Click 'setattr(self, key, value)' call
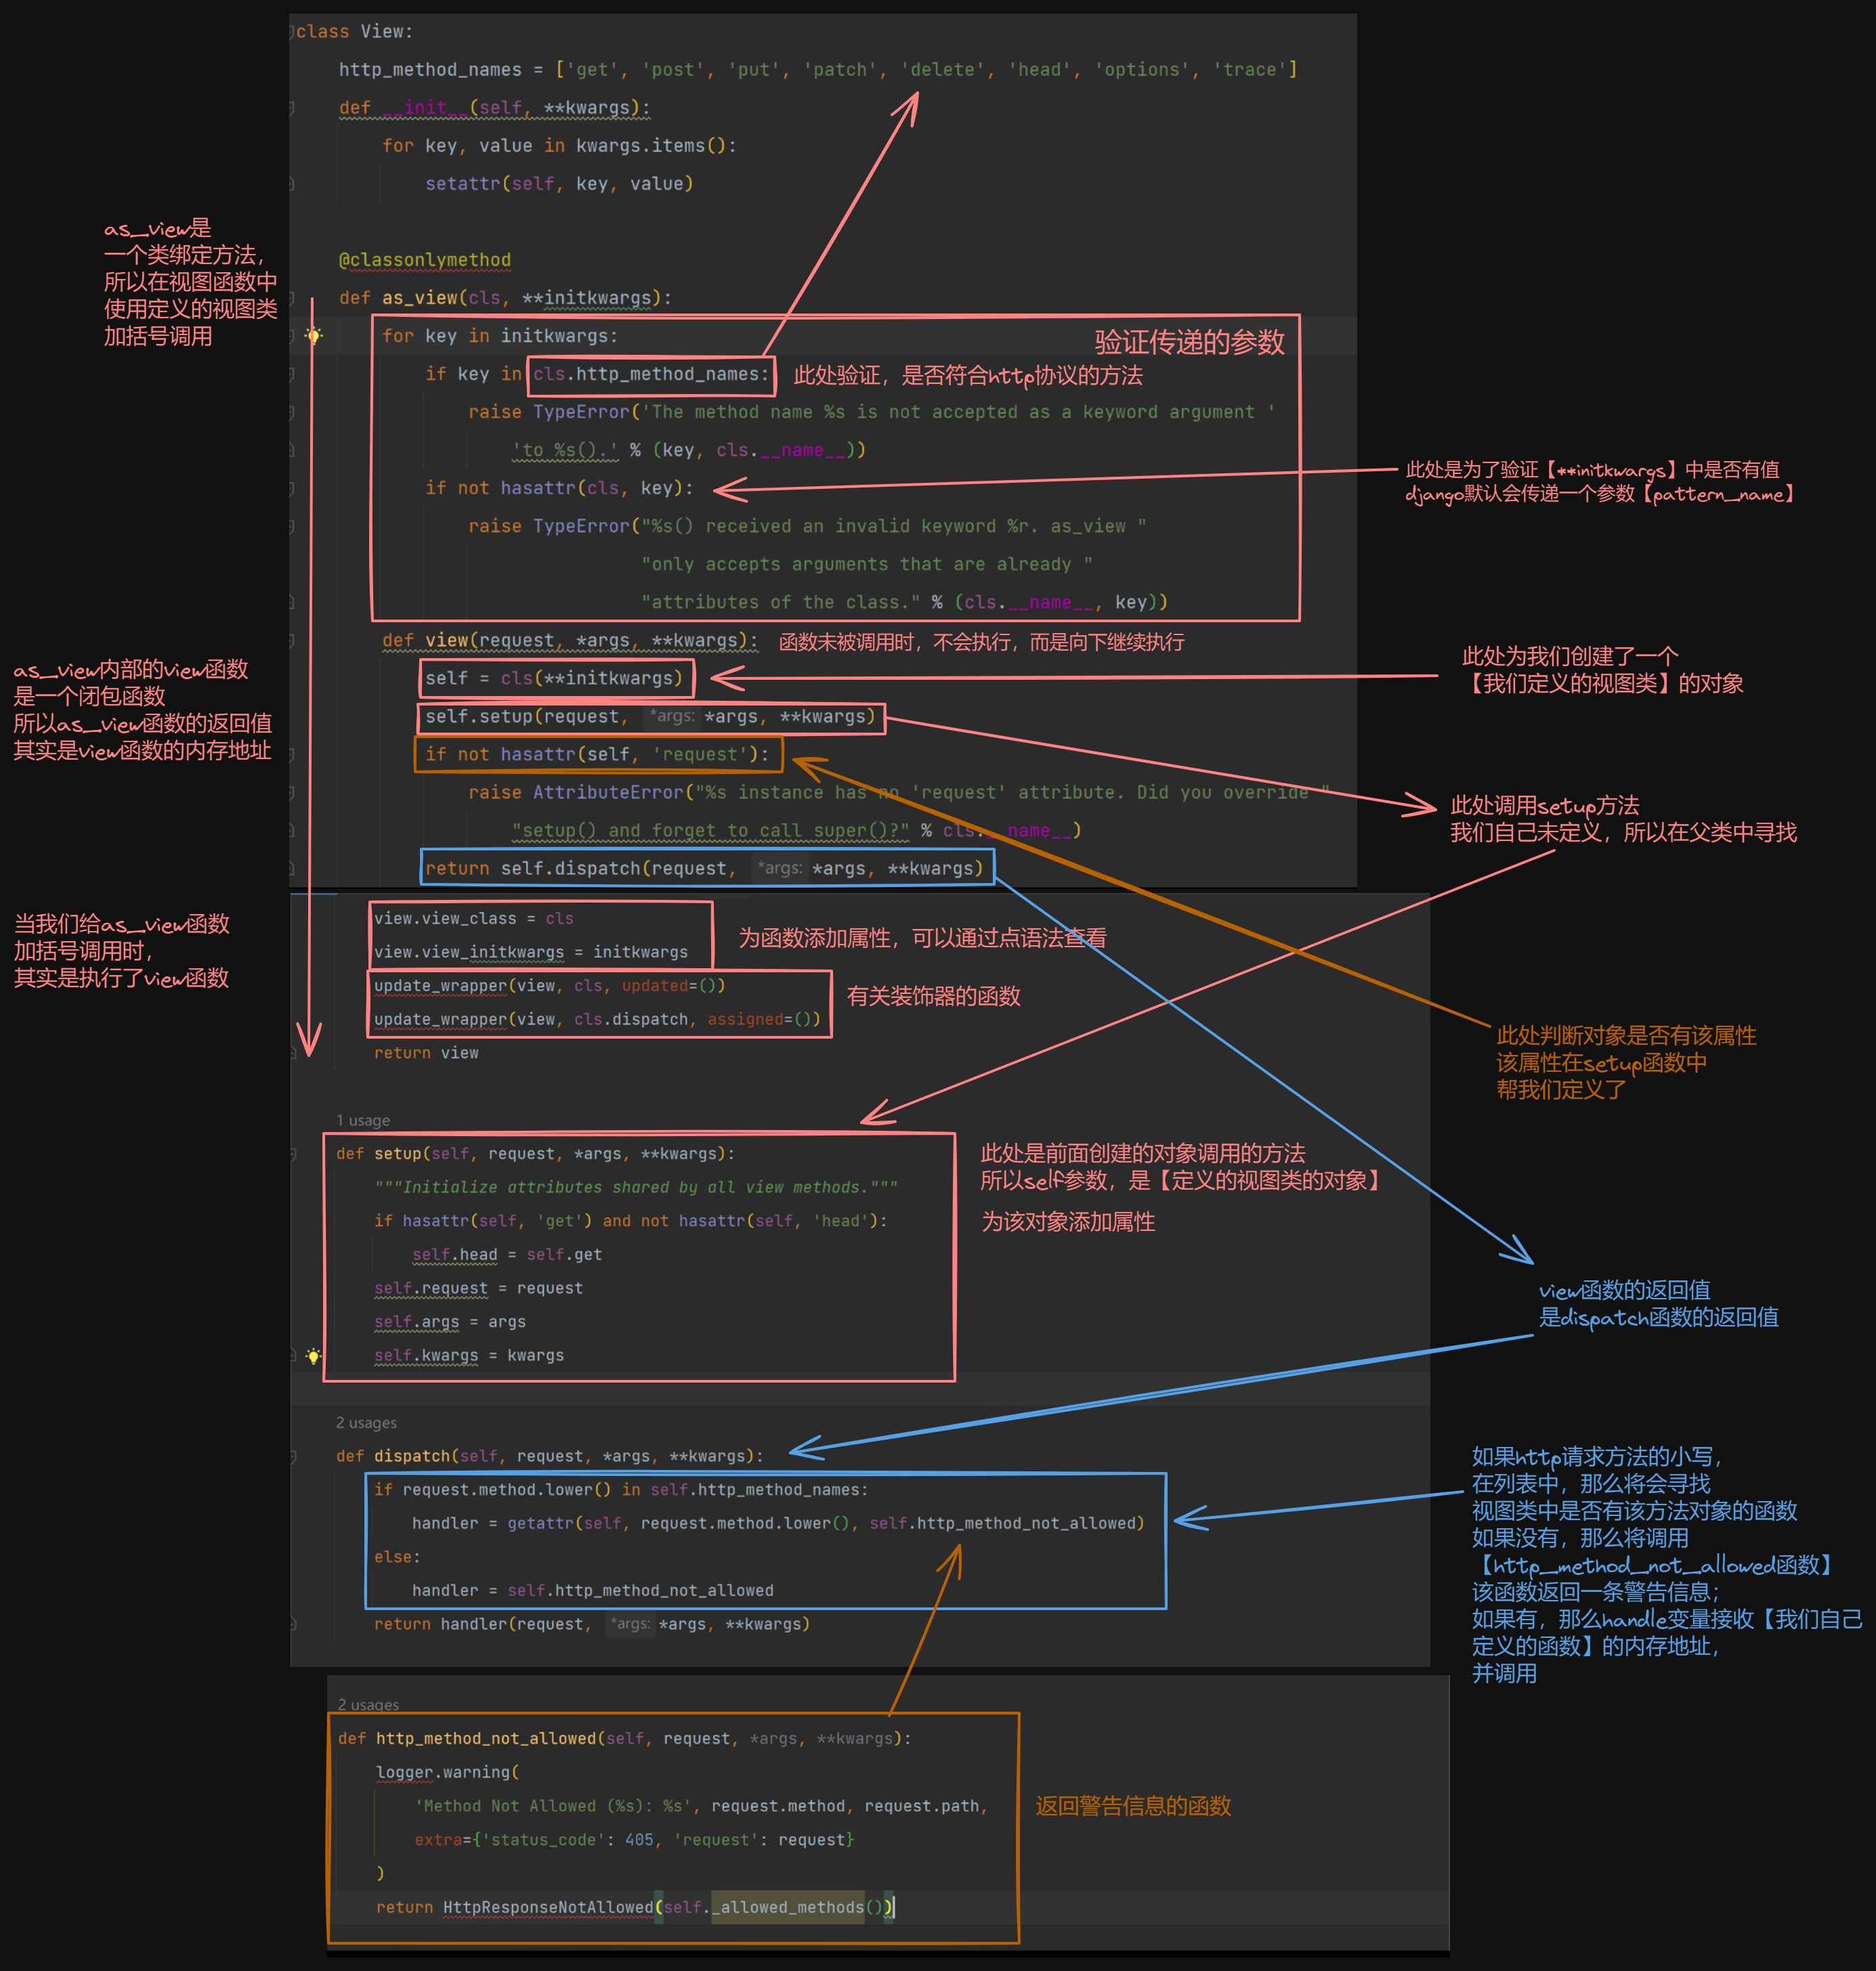 point(559,184)
